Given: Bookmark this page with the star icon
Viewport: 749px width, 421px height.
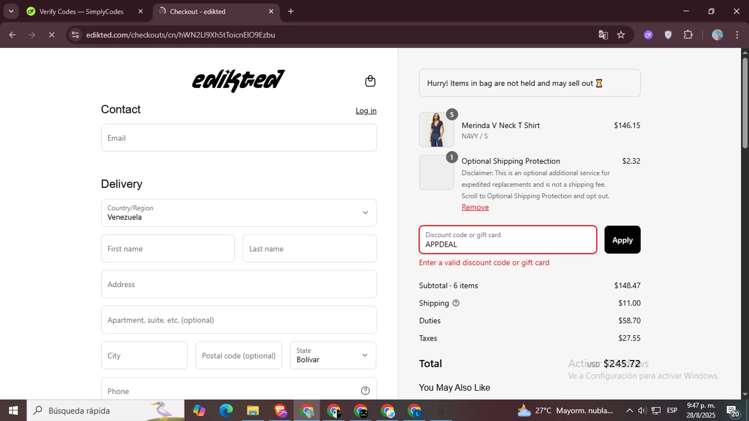Looking at the screenshot, I should click(x=621, y=35).
